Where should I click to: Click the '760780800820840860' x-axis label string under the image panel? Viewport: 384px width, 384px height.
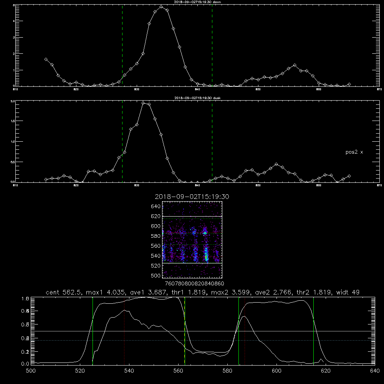click(x=194, y=283)
